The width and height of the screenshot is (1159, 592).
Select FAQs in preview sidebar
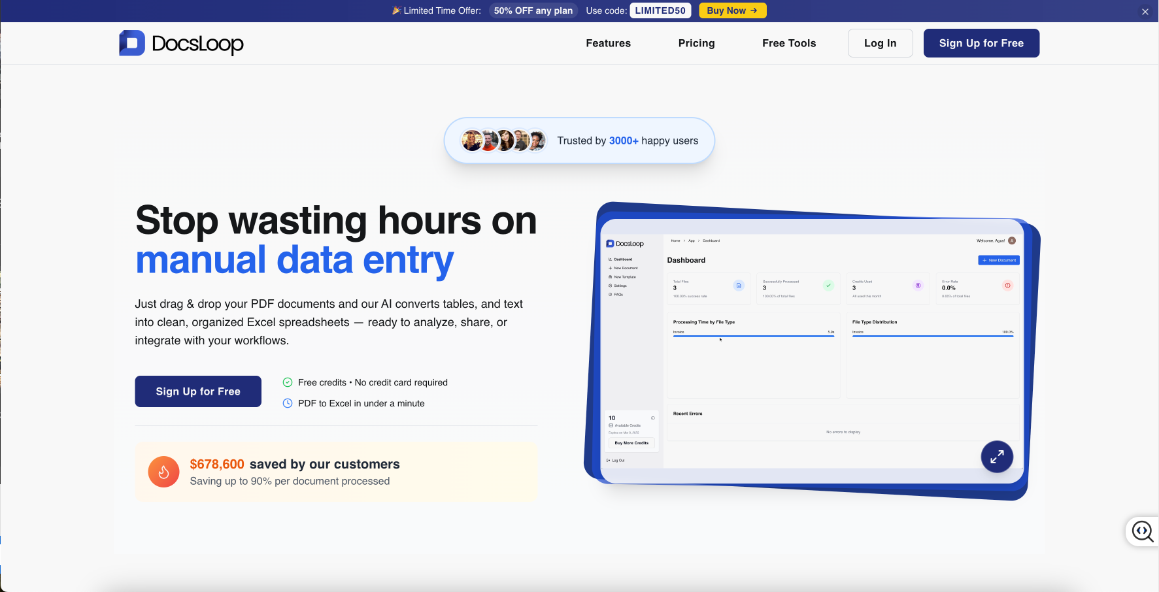tap(616, 295)
